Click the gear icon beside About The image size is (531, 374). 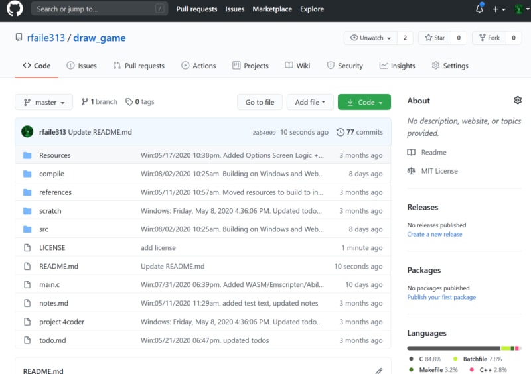click(x=518, y=100)
